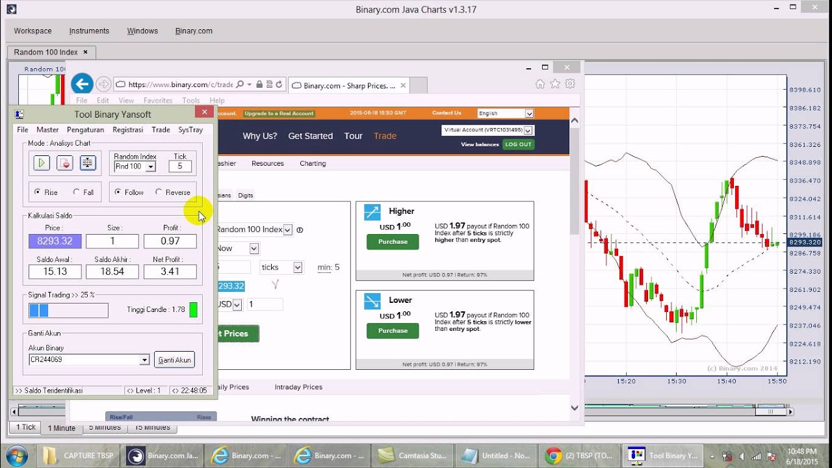This screenshot has height=468, width=832.
Task: Close the Random 100 Index chart tab
Action: click(86, 52)
